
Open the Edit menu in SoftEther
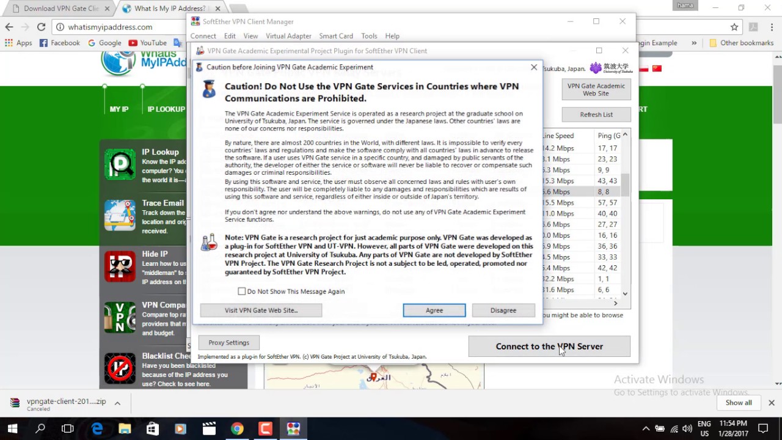point(230,36)
